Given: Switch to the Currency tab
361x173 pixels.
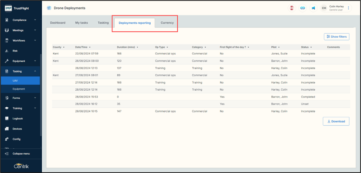Looking at the screenshot, I should click(167, 23).
